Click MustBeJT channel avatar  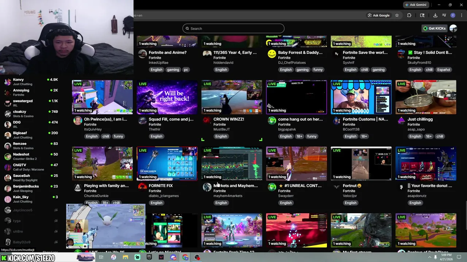207,120
